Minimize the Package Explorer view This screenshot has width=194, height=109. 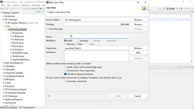(x=44, y=12)
